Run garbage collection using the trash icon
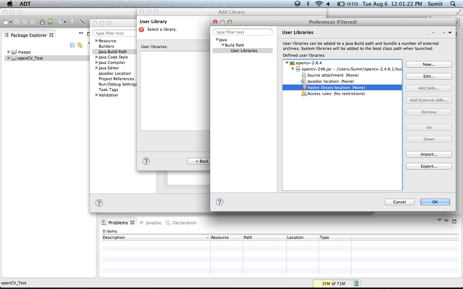The width and height of the screenshot is (463, 289). (x=357, y=283)
